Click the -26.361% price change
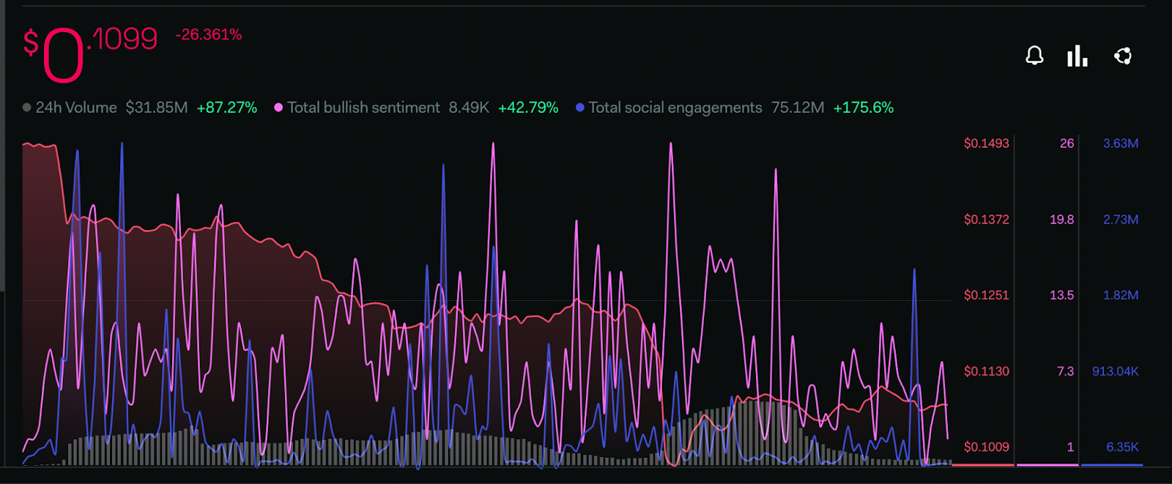 point(209,34)
